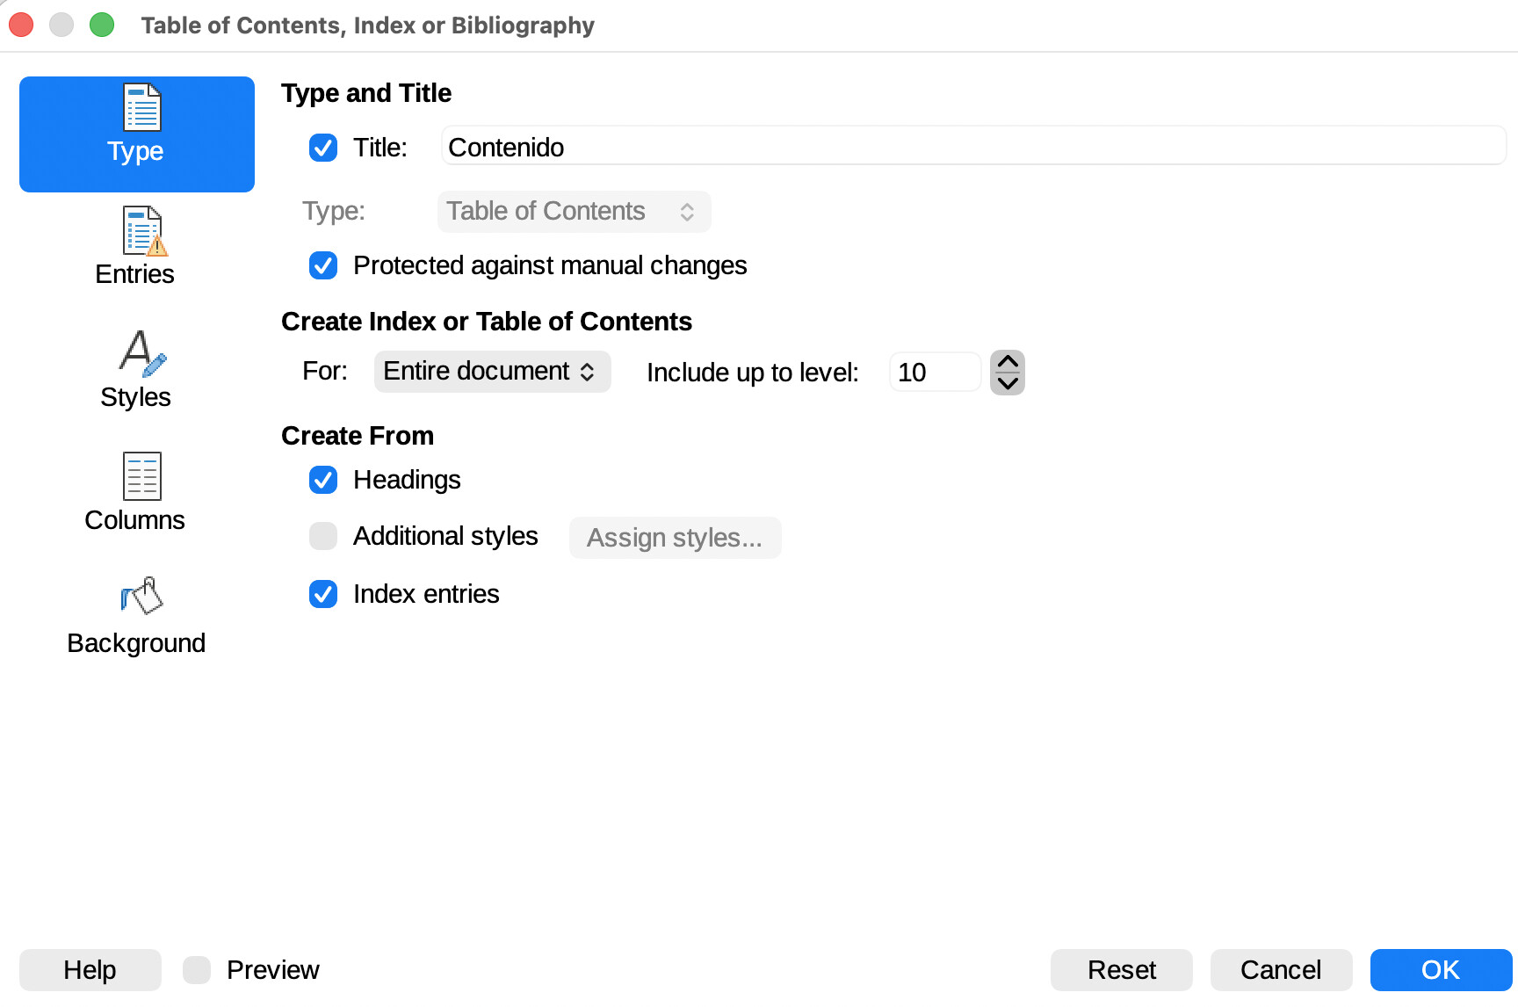This screenshot has width=1518, height=1007.
Task: Turn on the Preview checkbox
Action: (x=197, y=970)
